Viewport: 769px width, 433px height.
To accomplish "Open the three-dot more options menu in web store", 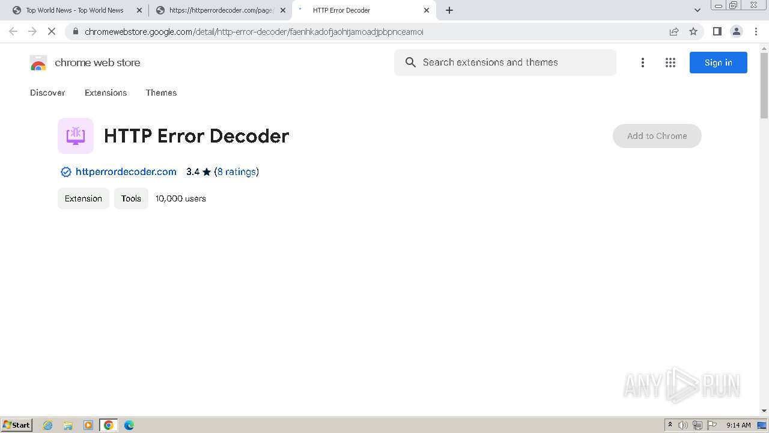I will coord(643,63).
